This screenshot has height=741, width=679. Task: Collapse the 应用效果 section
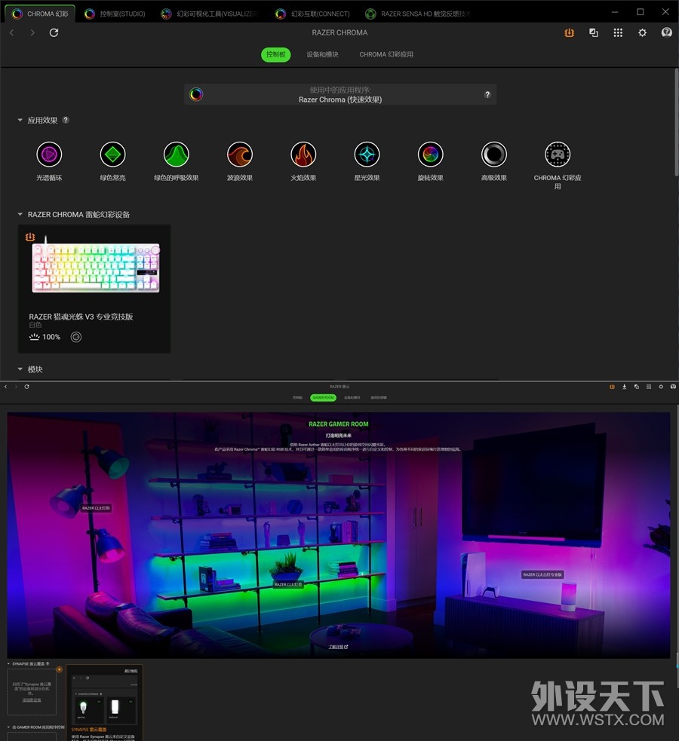20,120
